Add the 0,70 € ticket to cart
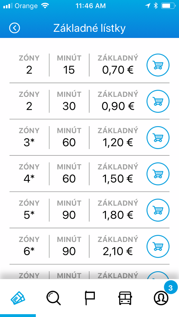This screenshot has height=317, width=179. pyautogui.click(x=158, y=65)
